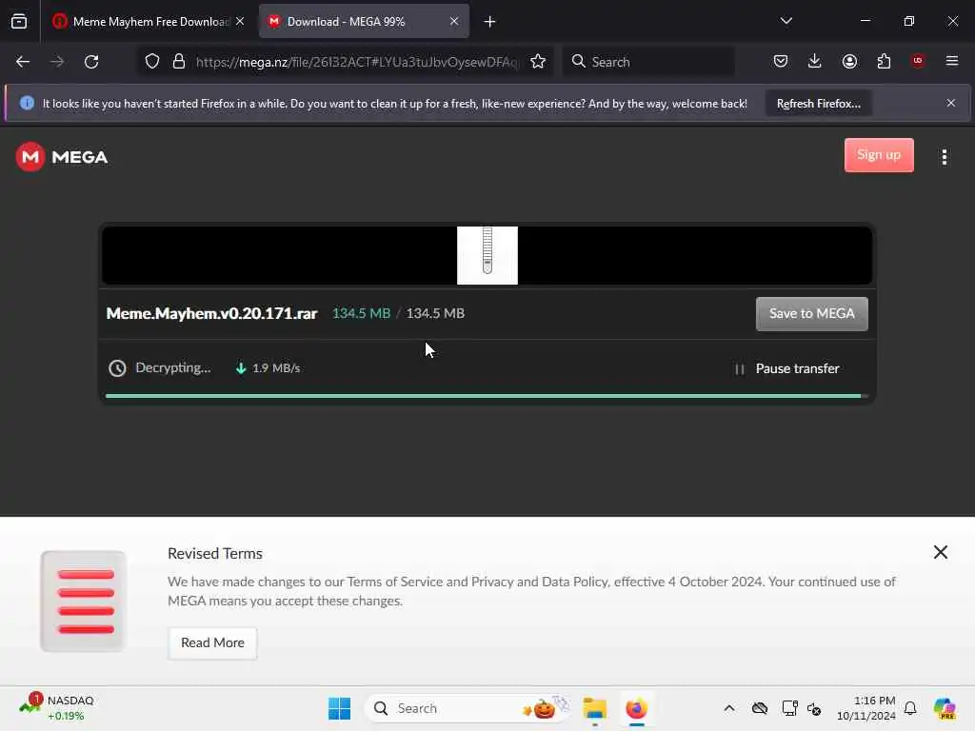
Task: Click the info icon in notification bar
Action: tap(27, 103)
